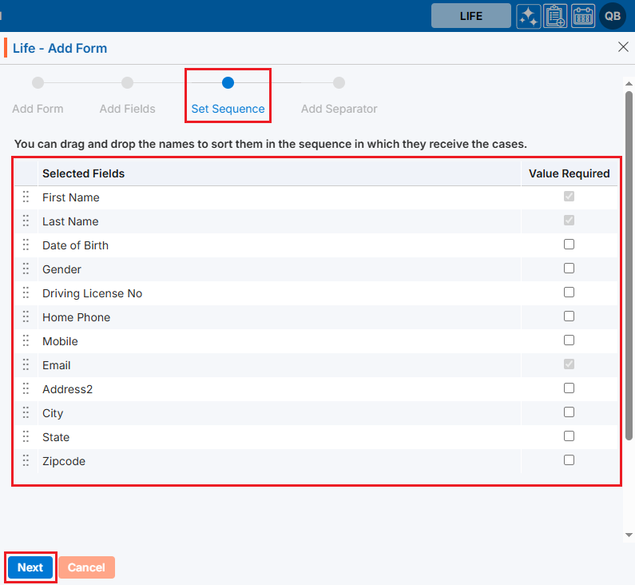The height and width of the screenshot is (585, 635).
Task: Click the drag handle next to City
Action: coord(26,412)
